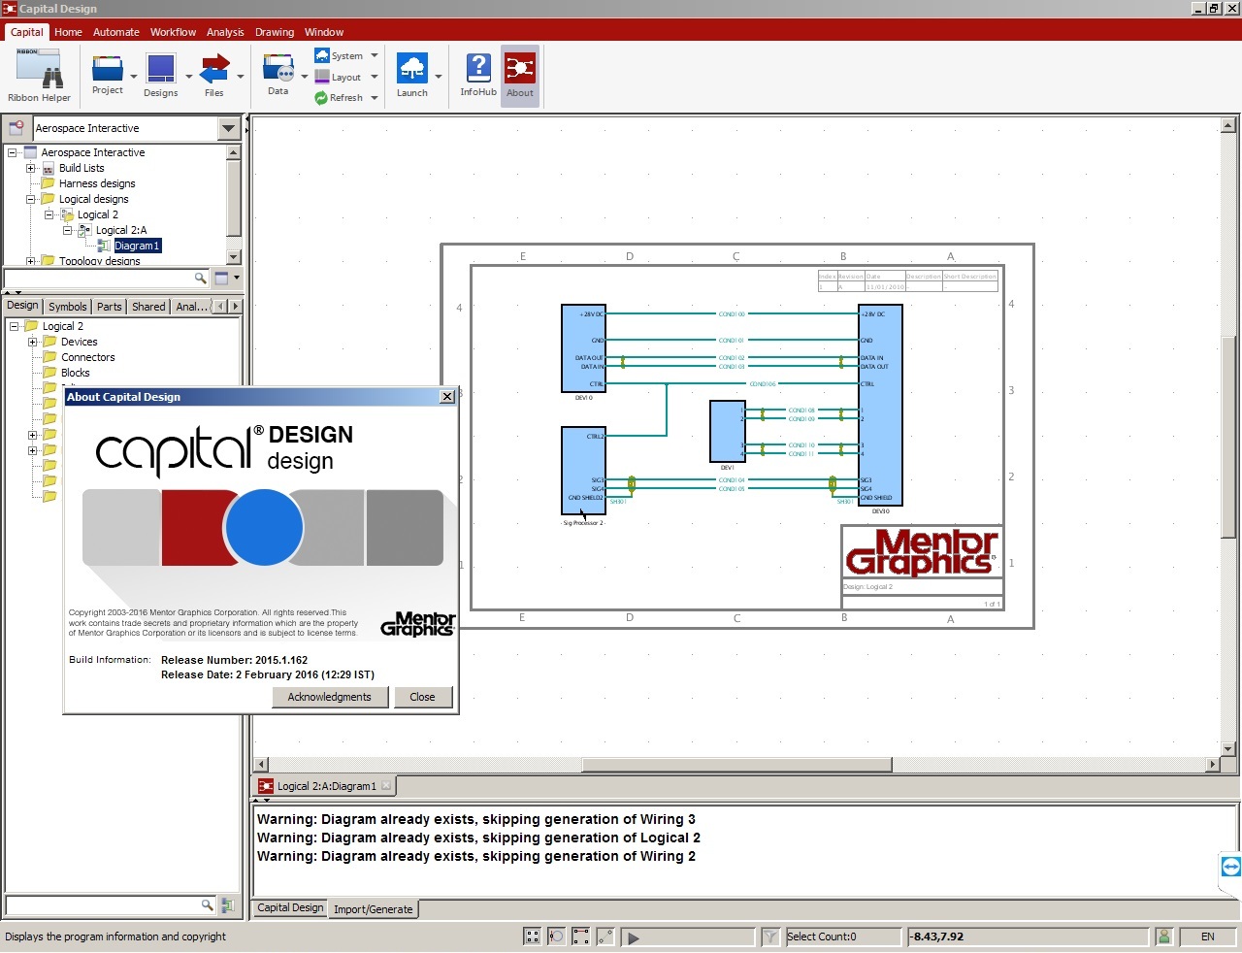
Task: Click the TeamViewer icon on the right edge
Action: [x=1230, y=867]
